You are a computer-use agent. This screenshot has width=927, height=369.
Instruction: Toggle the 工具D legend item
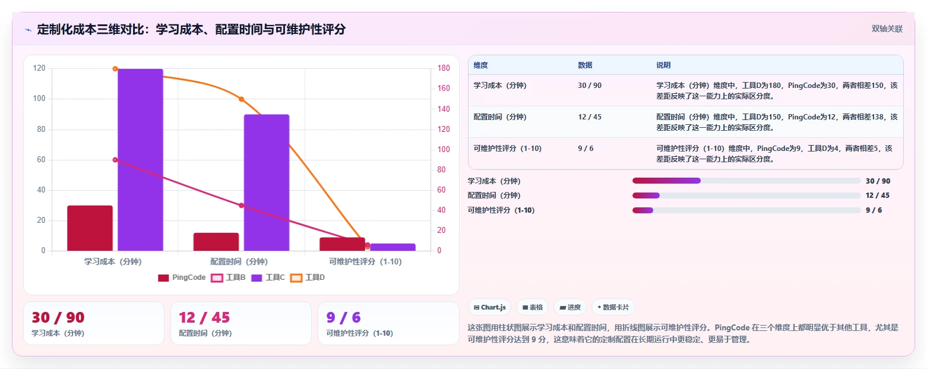(308, 277)
